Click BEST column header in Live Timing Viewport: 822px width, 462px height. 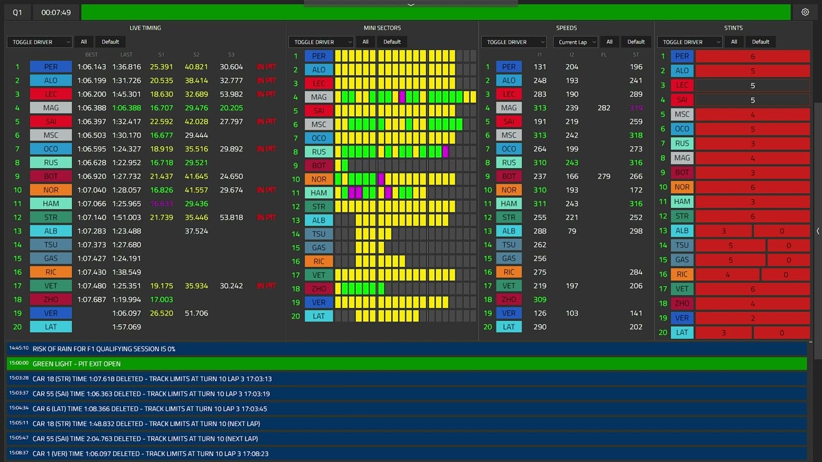92,55
